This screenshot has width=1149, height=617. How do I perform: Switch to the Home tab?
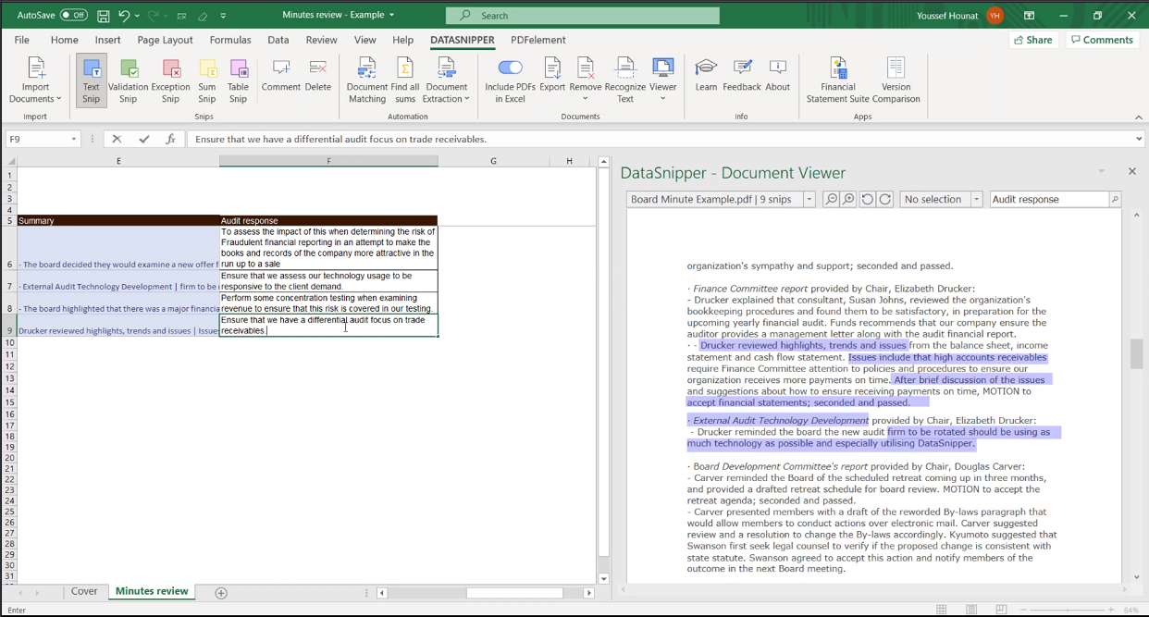point(65,40)
